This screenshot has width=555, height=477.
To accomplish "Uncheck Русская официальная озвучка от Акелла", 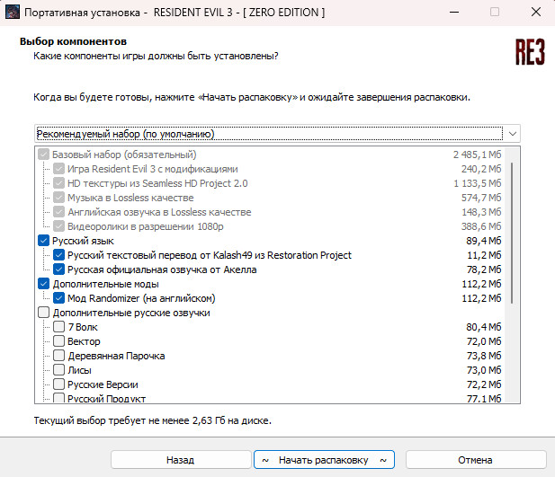I will point(59,269).
